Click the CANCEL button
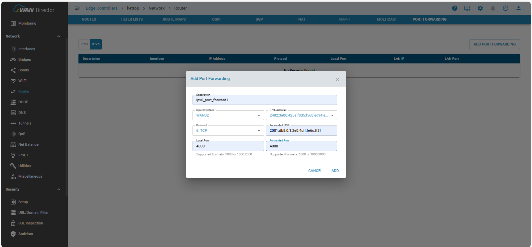This screenshot has width=532, height=247. tap(315, 171)
